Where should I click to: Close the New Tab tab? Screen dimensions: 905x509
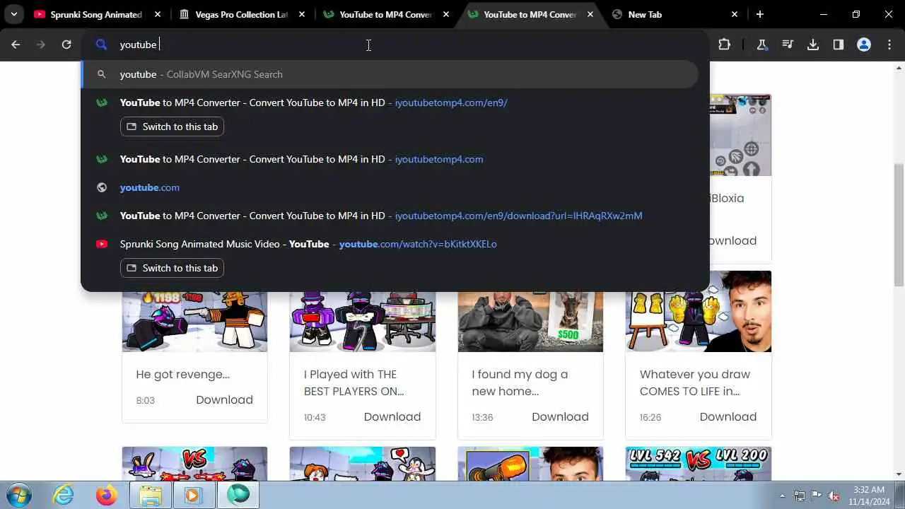click(x=735, y=14)
